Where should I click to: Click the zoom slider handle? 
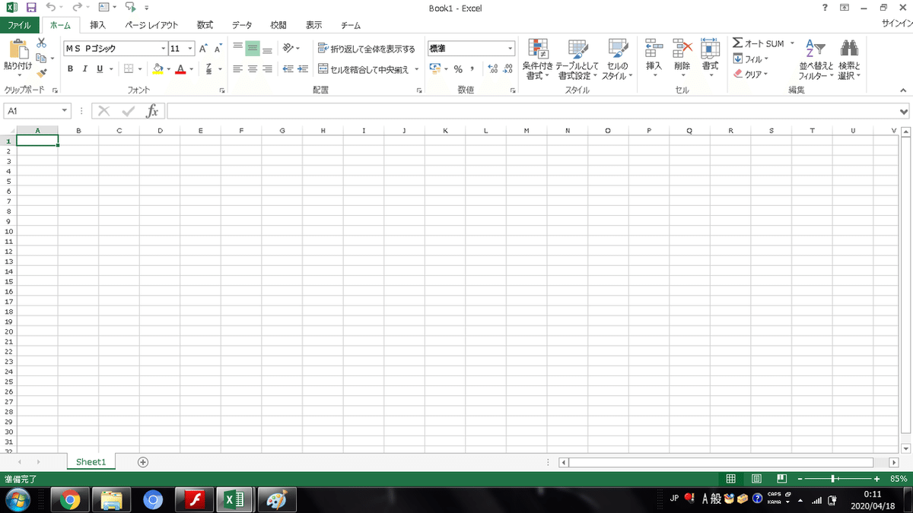(x=834, y=479)
